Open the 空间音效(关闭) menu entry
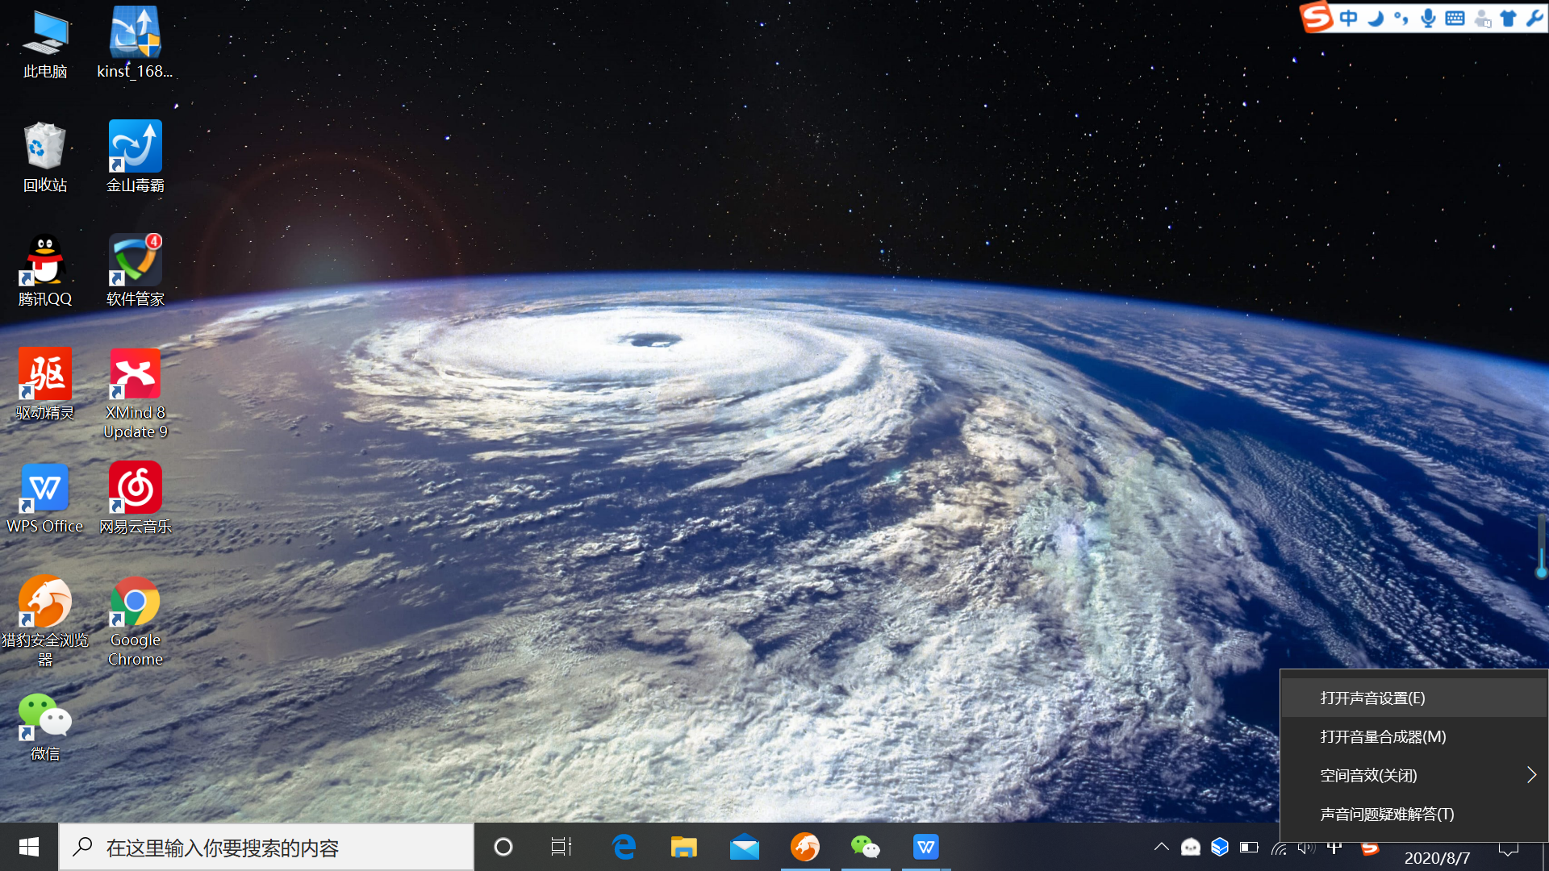The height and width of the screenshot is (871, 1549). [1413, 775]
